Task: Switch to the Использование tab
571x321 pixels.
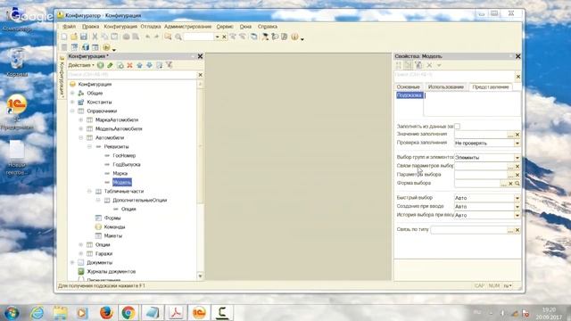Action: click(x=446, y=87)
